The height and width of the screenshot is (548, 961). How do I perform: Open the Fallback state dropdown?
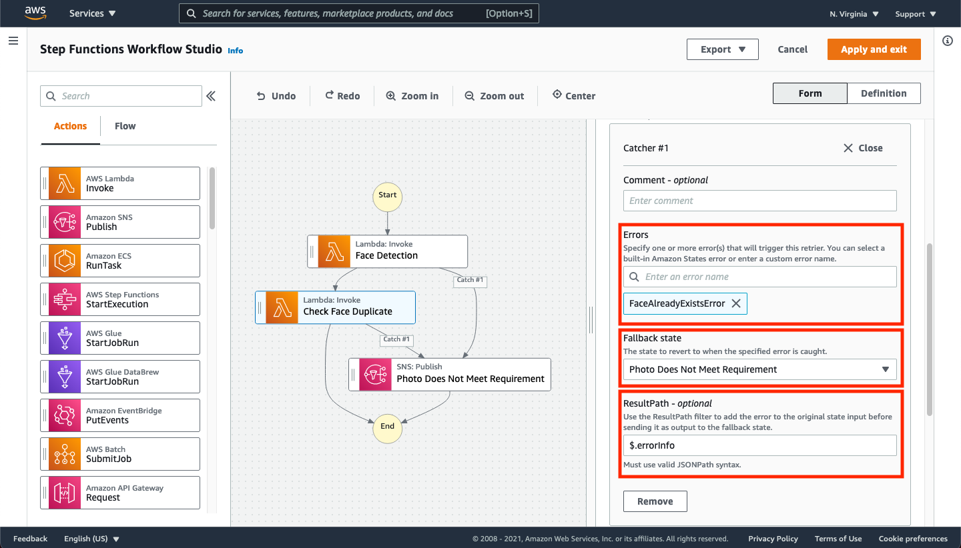click(760, 369)
